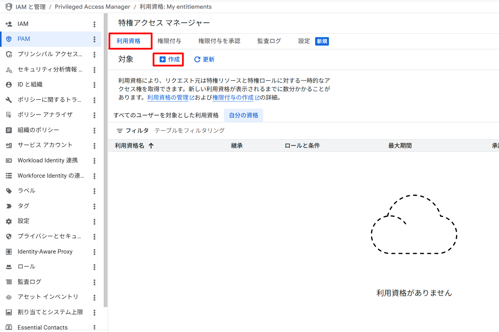This screenshot has height=332, width=499.
Task: Click the 更新 refresh button
Action: click(x=204, y=59)
